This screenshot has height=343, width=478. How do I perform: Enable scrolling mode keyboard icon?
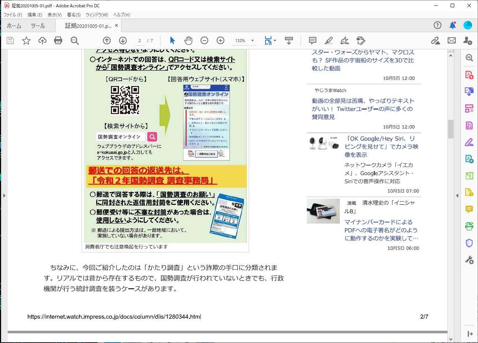click(x=289, y=41)
